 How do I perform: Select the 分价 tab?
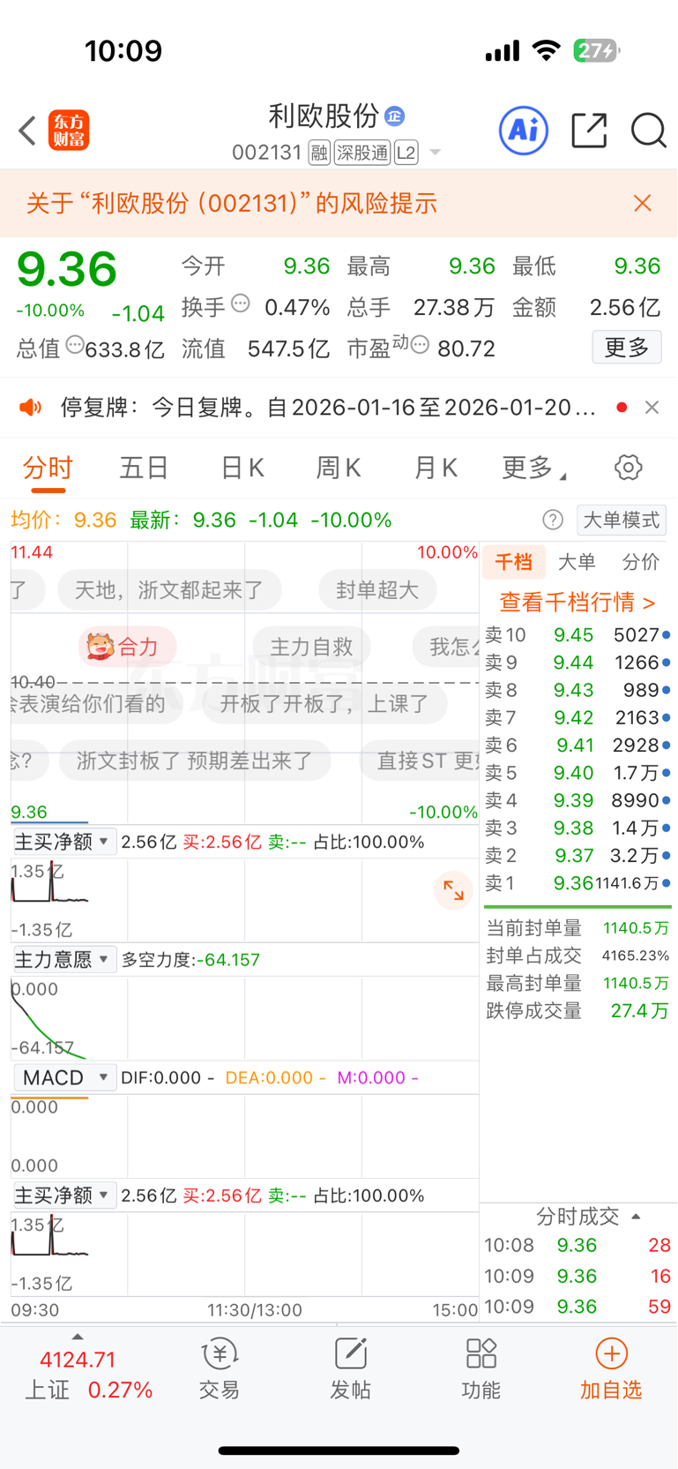[x=640, y=562]
